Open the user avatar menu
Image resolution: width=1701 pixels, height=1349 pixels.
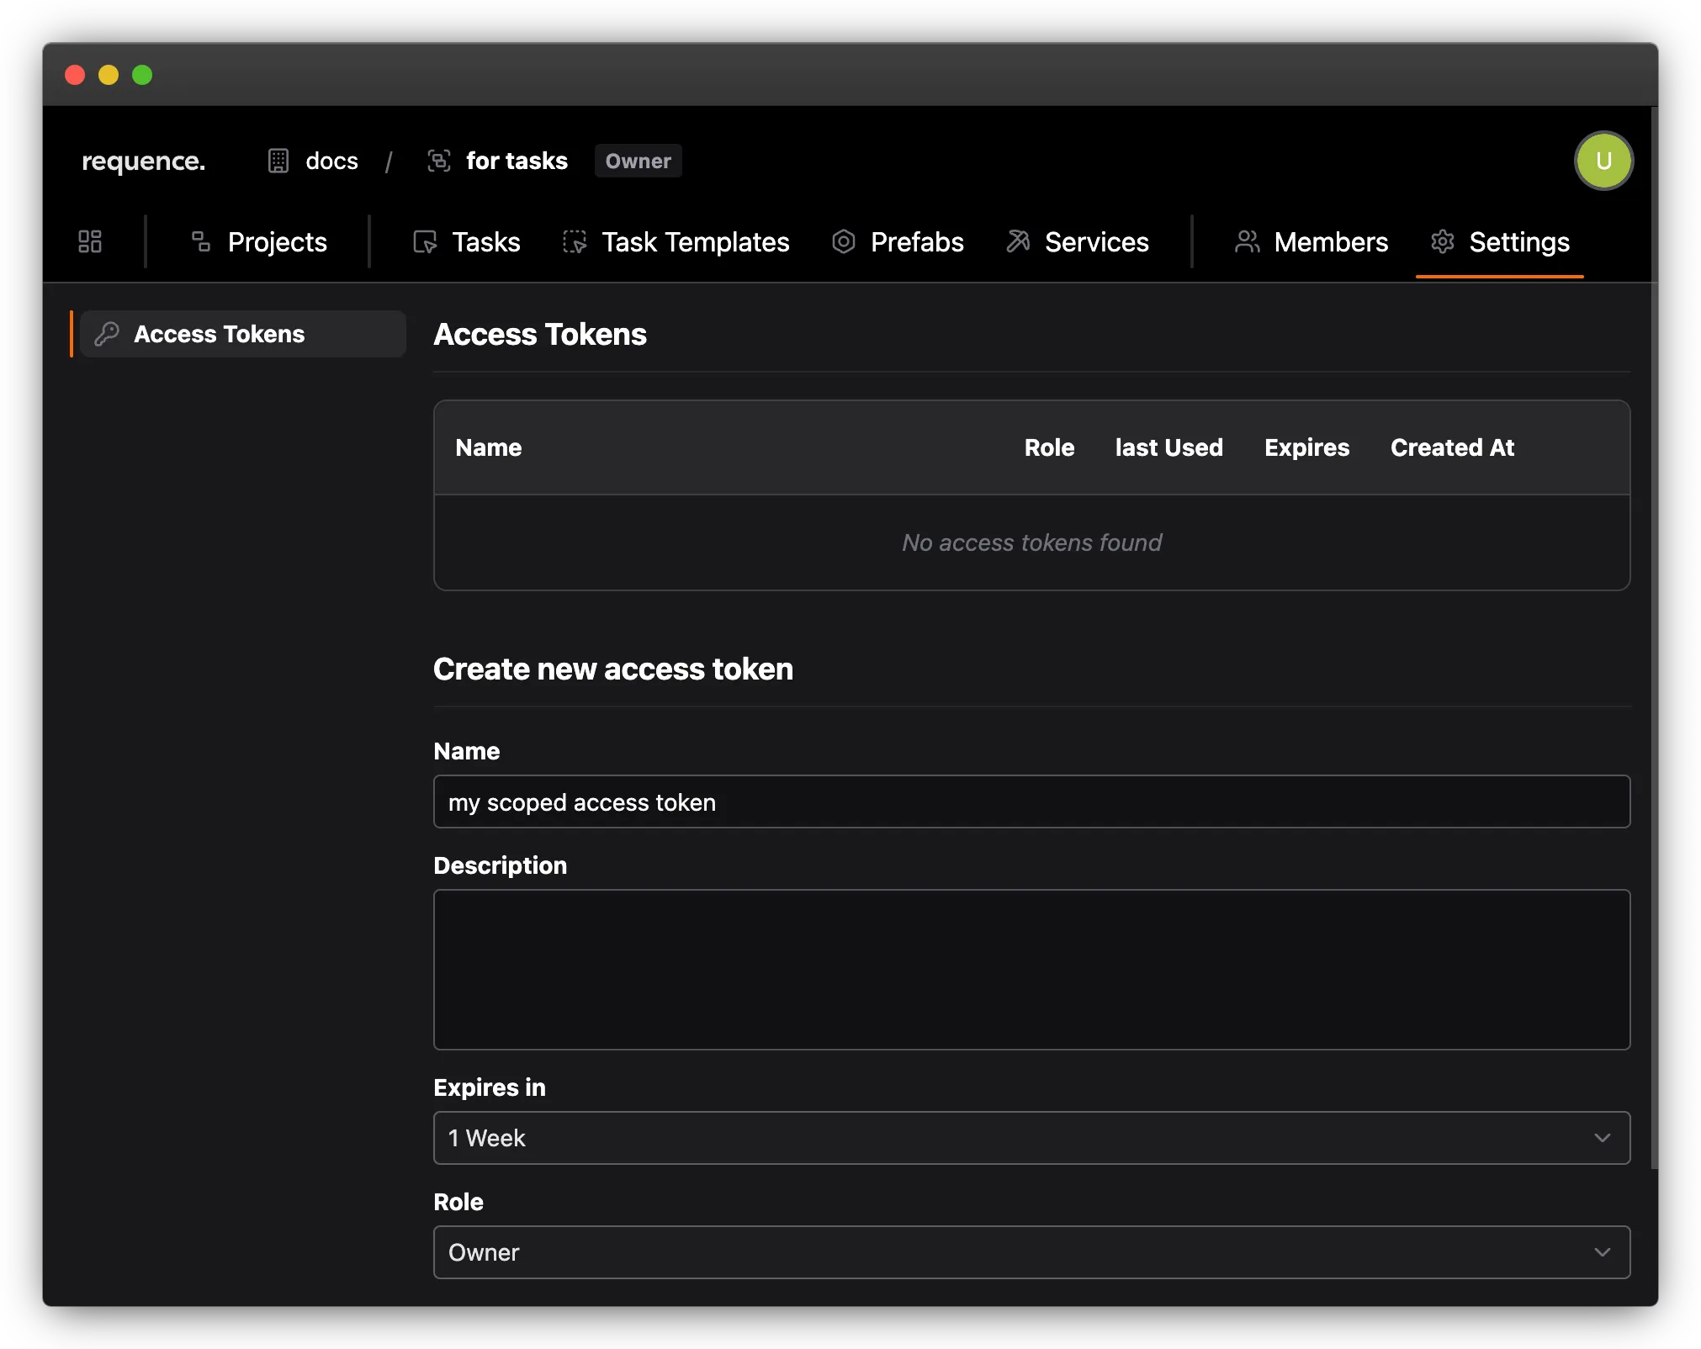point(1603,161)
